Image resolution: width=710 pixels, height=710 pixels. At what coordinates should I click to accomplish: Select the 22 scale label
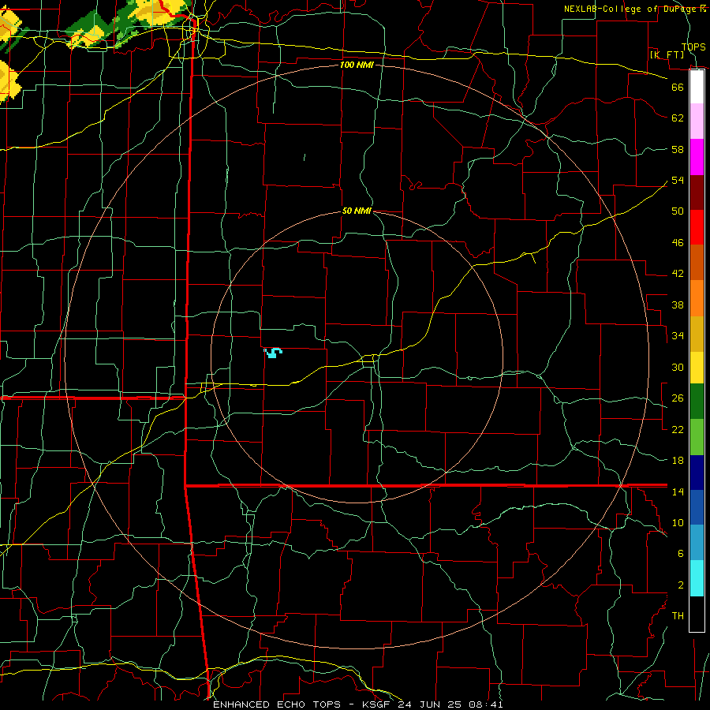(678, 429)
